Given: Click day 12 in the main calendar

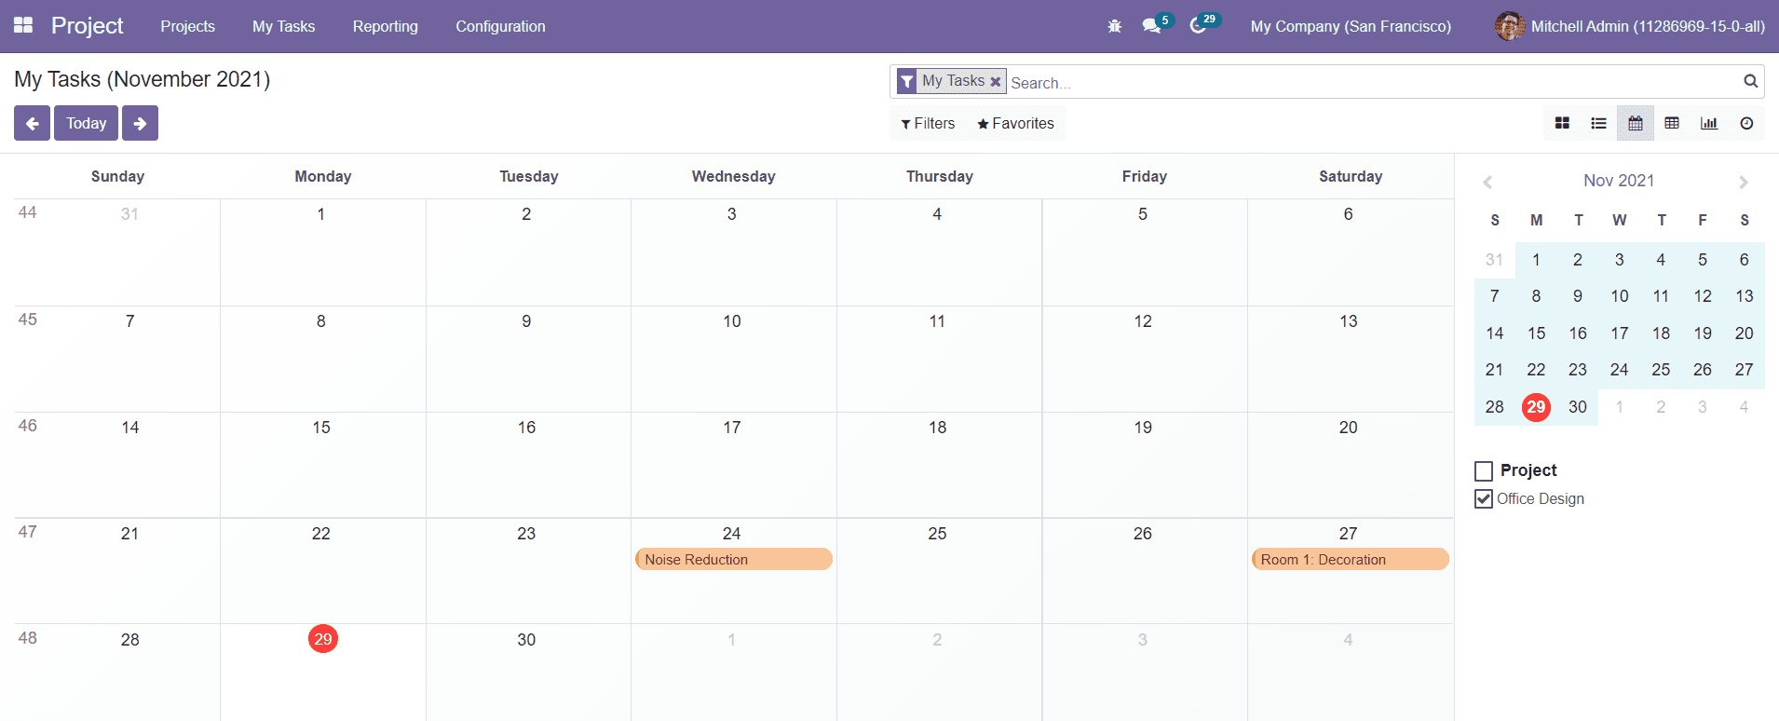Looking at the screenshot, I should [1143, 321].
